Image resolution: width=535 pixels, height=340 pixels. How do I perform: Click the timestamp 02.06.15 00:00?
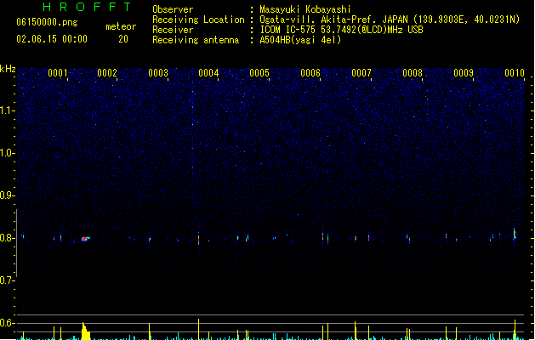(52, 39)
